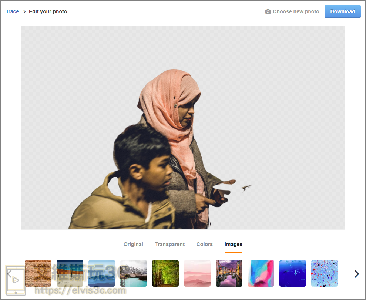Open the Colors tab
The width and height of the screenshot is (366, 300).
tap(205, 244)
